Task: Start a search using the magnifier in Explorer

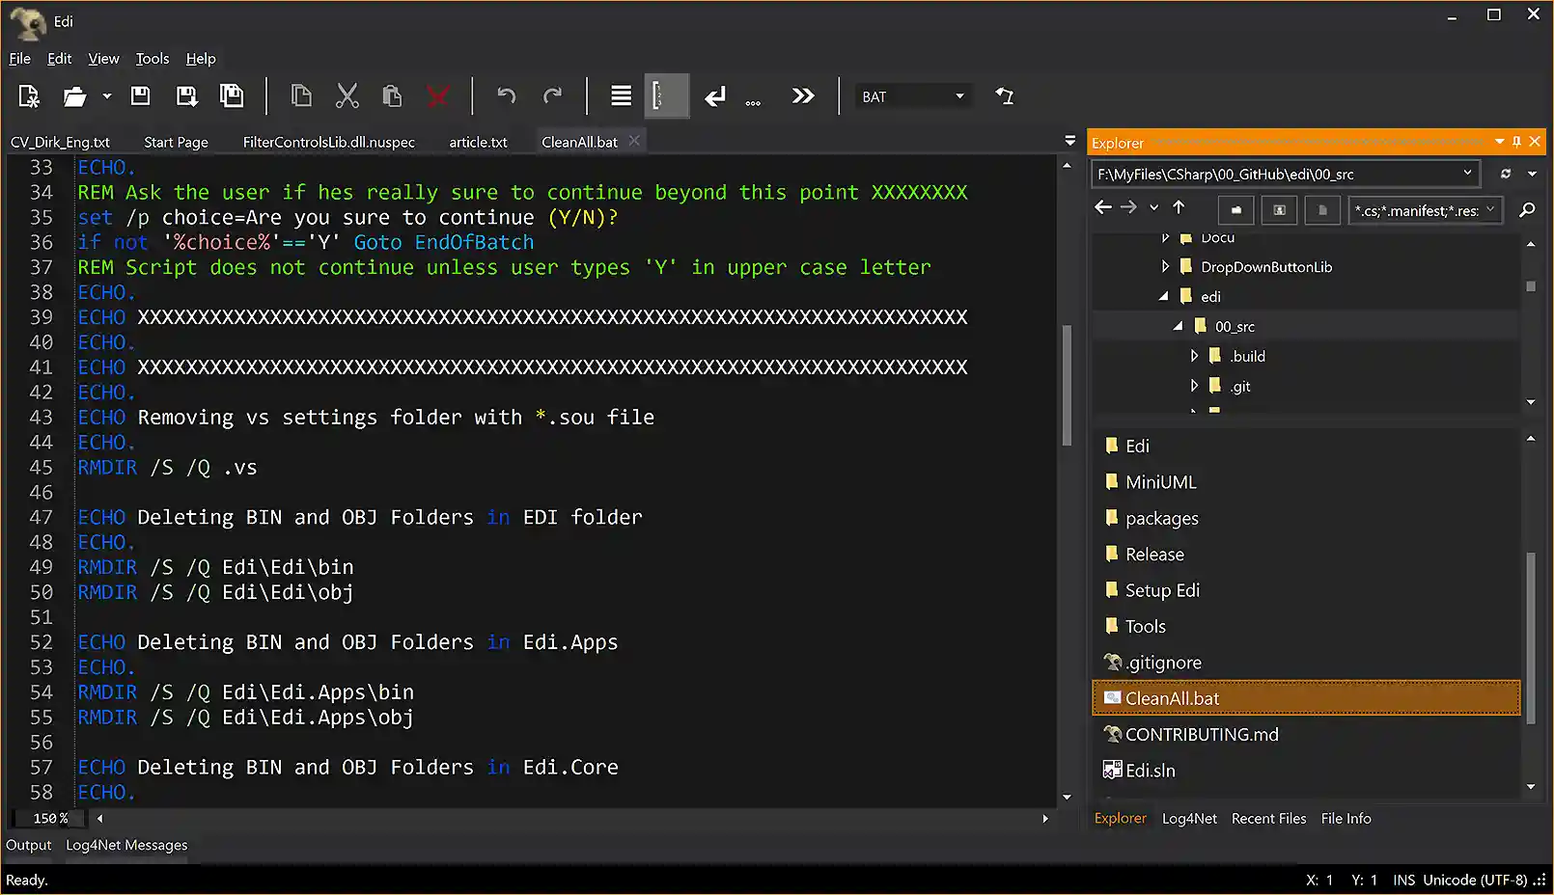Action: pyautogui.click(x=1528, y=209)
